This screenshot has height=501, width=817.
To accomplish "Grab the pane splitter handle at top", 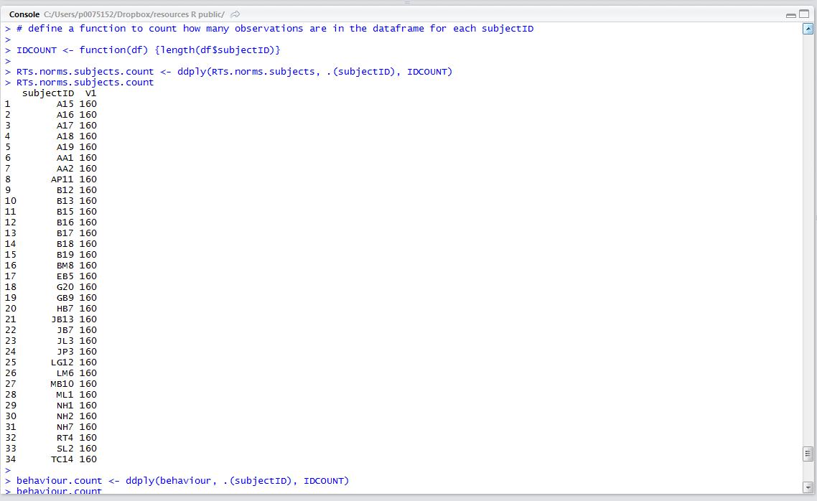I will point(408,3).
